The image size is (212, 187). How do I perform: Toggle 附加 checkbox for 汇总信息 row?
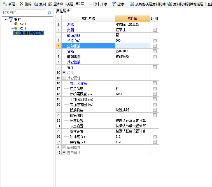pos(155,89)
